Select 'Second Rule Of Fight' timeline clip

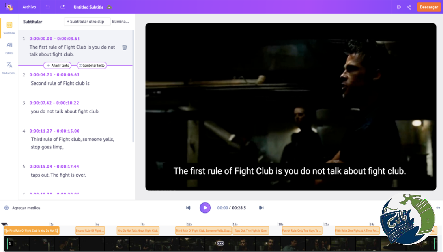coord(90,231)
